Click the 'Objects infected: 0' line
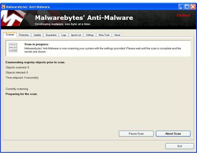The height and width of the screenshot is (158, 197). (x=17, y=72)
